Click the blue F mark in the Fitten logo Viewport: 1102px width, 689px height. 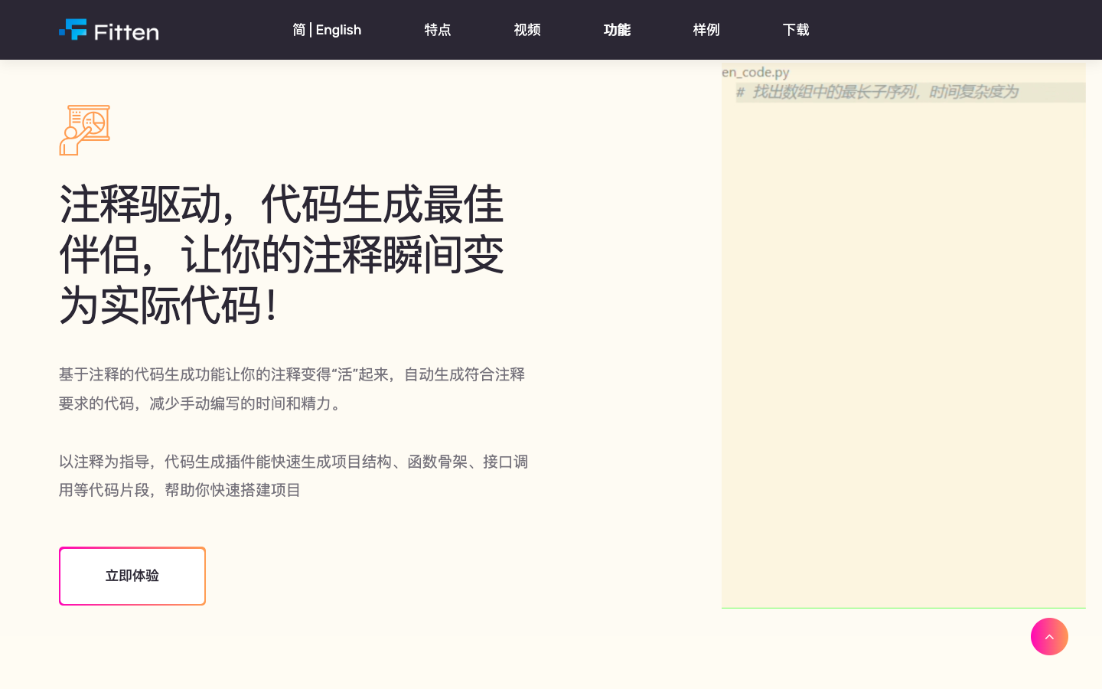73,30
